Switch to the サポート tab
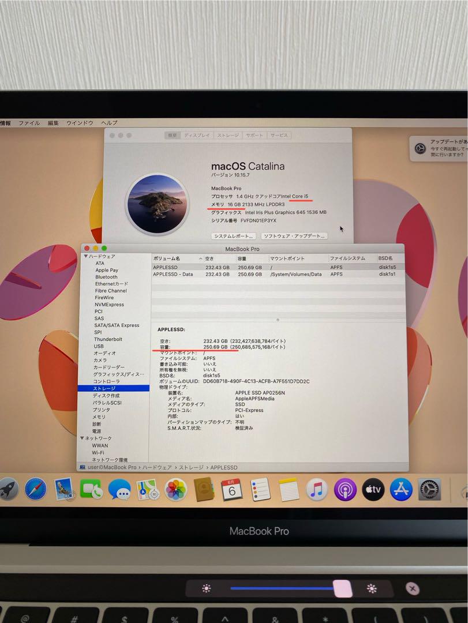This screenshot has width=468, height=623. (x=254, y=135)
